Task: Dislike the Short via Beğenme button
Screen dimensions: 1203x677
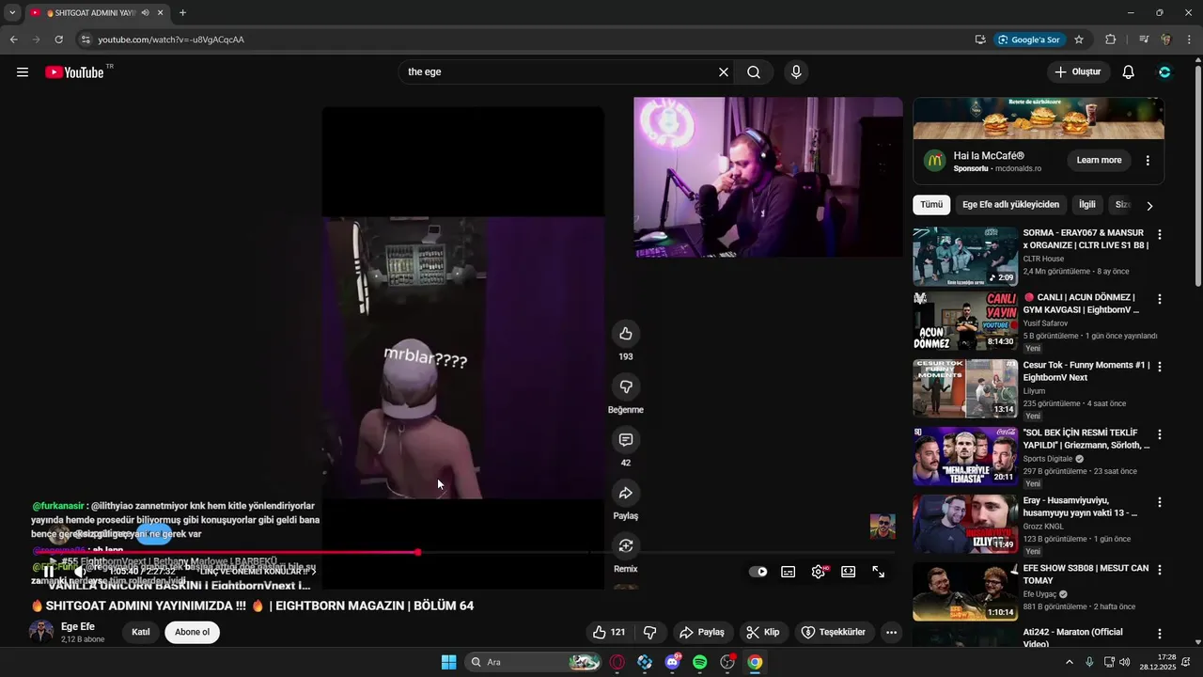Action: (x=626, y=386)
